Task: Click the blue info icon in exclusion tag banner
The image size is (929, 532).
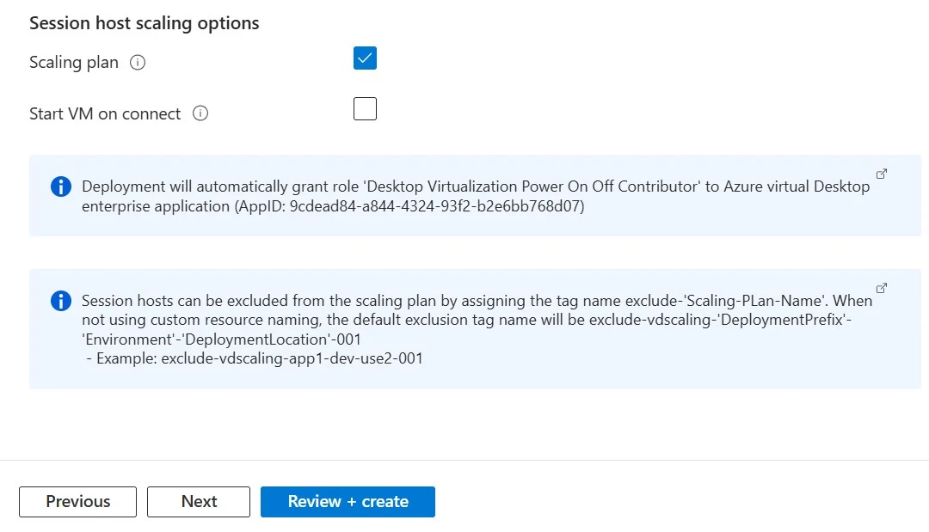Action: coord(60,300)
